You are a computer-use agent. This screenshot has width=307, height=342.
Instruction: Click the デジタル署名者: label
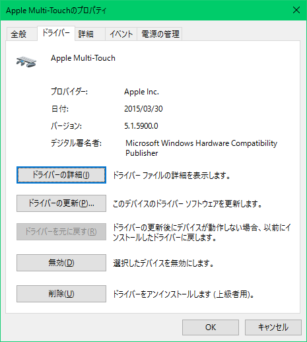(76, 143)
